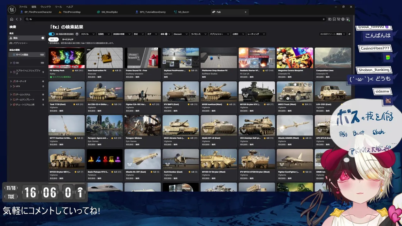The image size is (402, 226).
Task: Clear the search field with the X
Action: pyautogui.click(x=323, y=19)
